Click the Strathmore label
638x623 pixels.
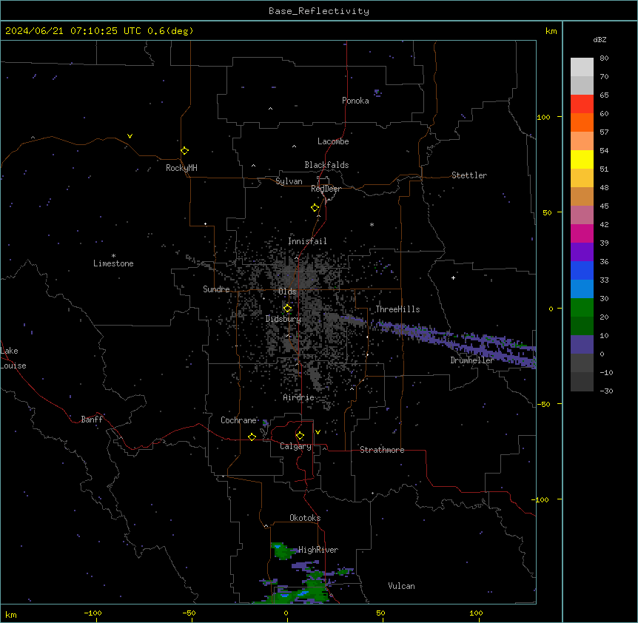click(x=382, y=450)
